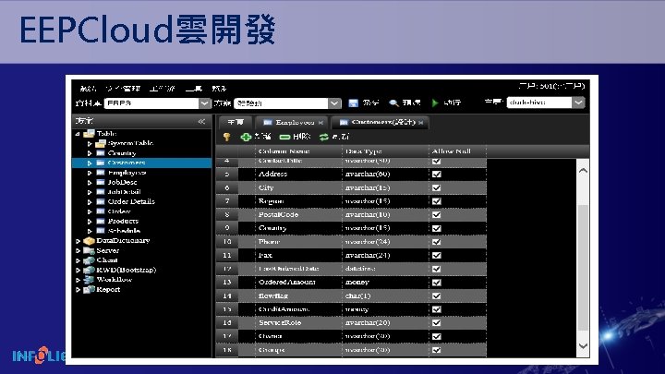Select row number 9 header for Country

tap(227, 228)
